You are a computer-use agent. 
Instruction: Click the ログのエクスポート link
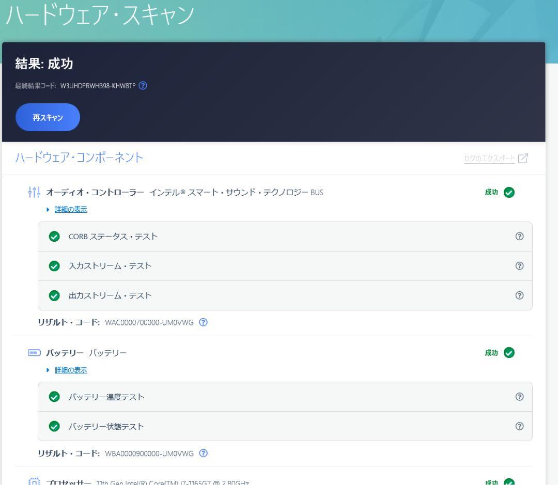(489, 159)
